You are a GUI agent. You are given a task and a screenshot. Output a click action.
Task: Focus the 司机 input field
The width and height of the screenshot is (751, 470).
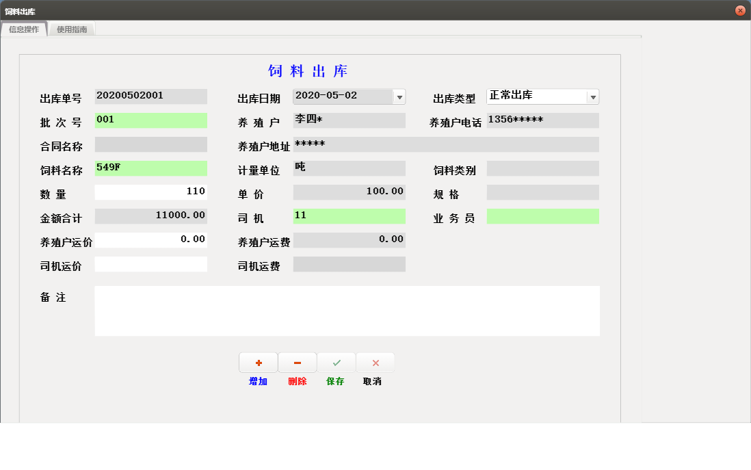point(349,216)
